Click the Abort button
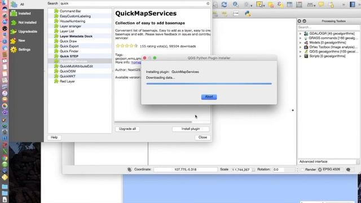The image size is (361, 203). [209, 97]
